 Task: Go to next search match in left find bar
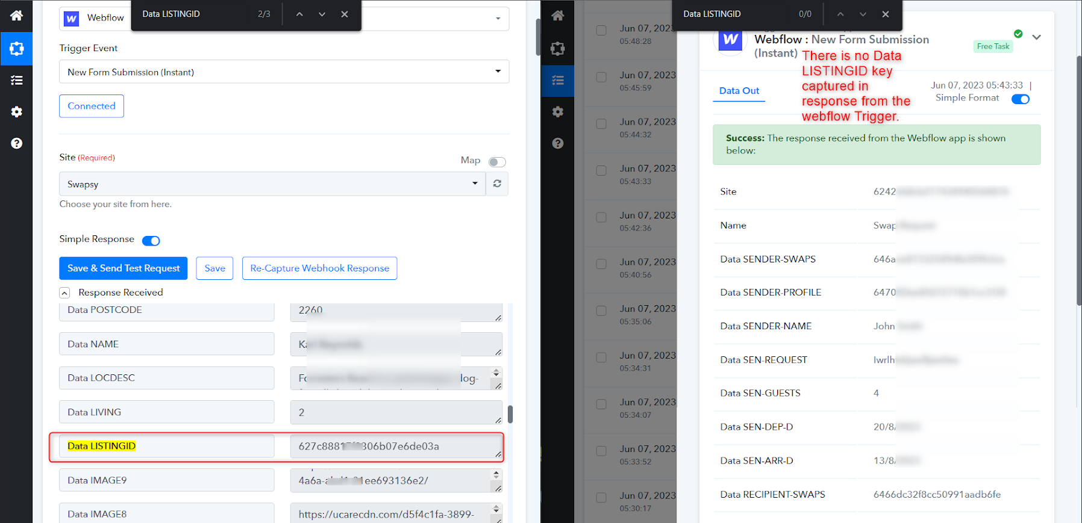point(322,14)
